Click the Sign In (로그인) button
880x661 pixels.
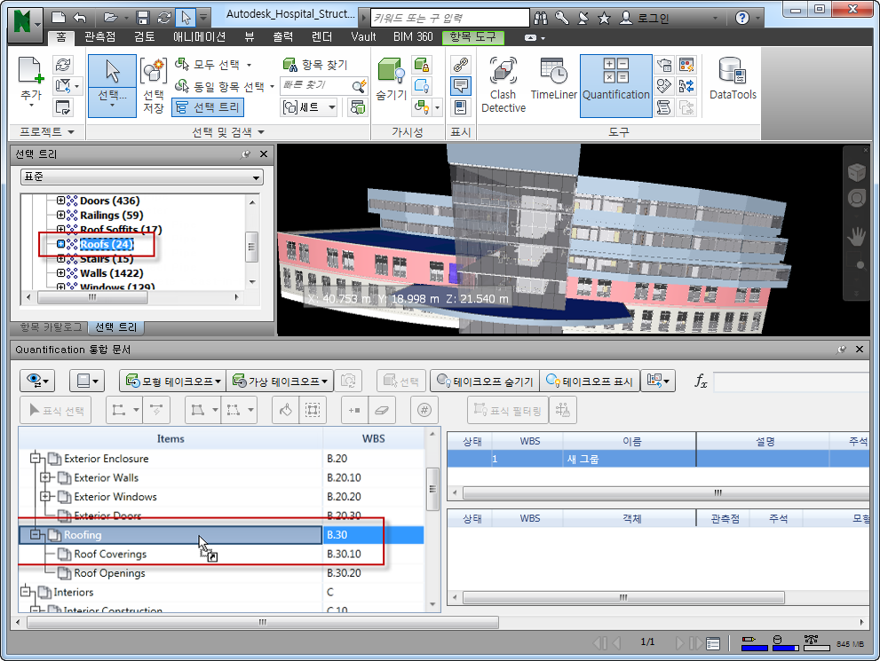point(645,18)
